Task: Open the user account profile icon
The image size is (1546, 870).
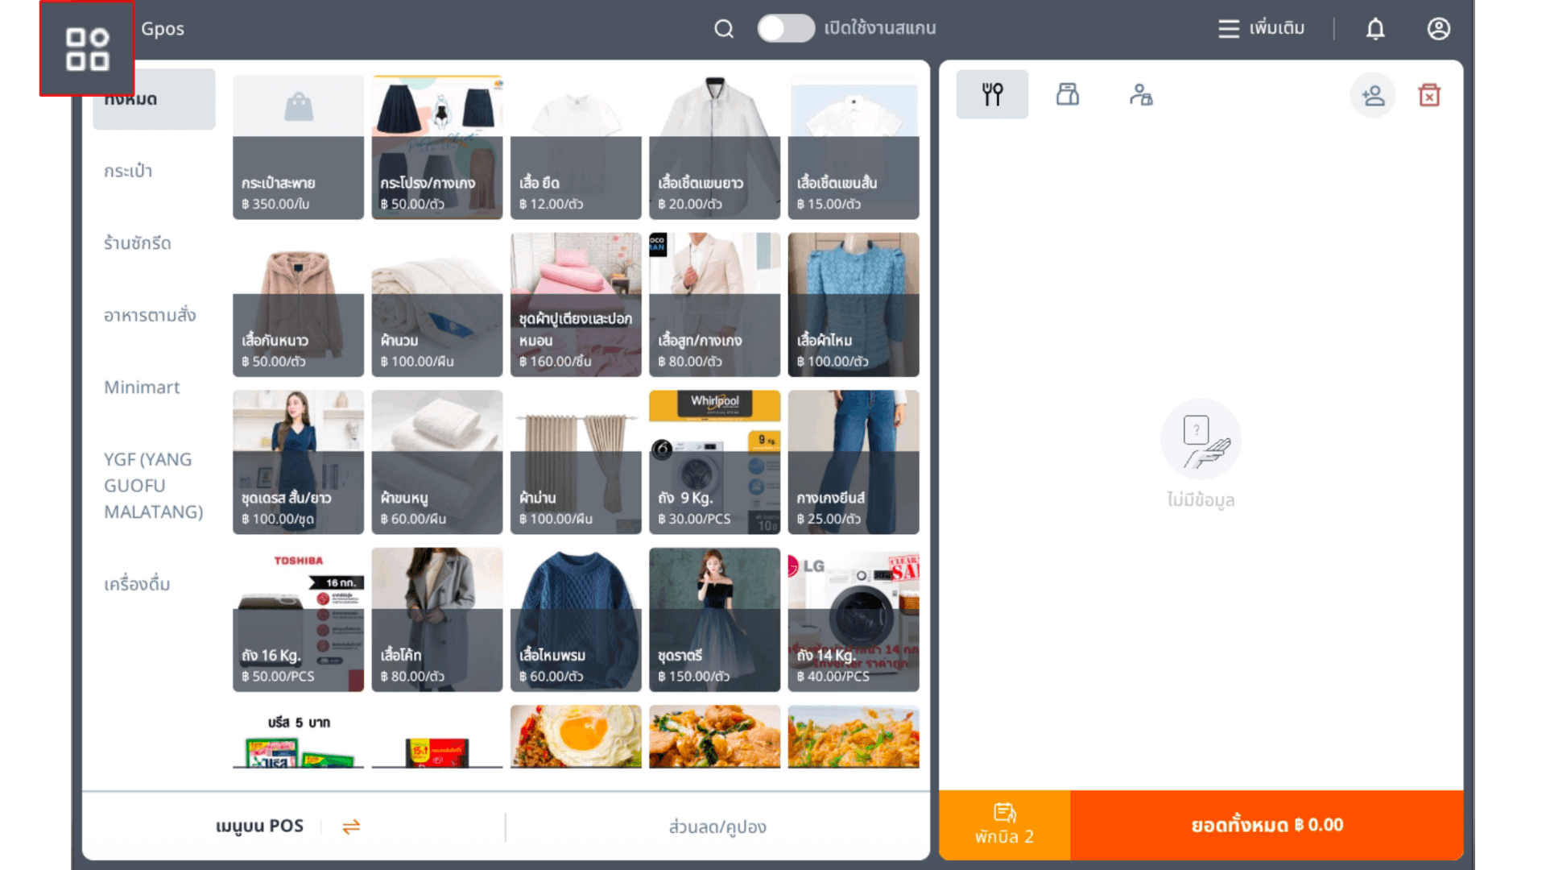Action: tap(1438, 29)
